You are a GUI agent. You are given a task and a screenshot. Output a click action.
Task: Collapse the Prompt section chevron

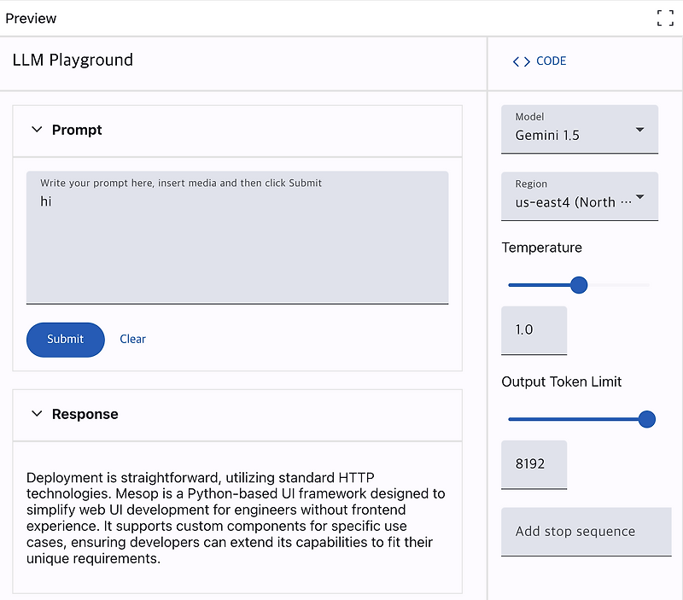coord(37,130)
